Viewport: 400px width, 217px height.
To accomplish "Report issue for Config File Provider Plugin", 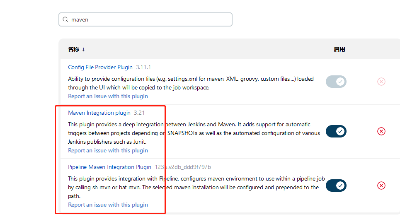I will click(108, 96).
